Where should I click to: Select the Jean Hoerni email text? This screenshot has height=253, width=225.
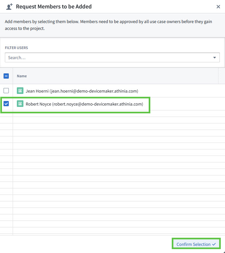[x=94, y=91]
